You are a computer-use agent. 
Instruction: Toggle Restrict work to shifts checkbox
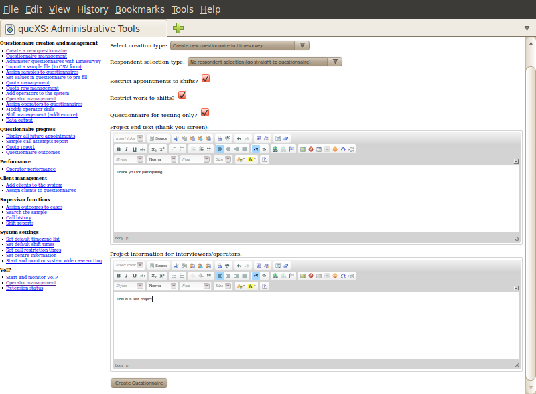[x=182, y=95]
